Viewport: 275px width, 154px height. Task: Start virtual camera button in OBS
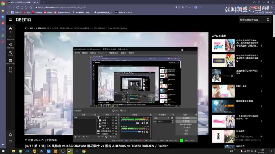[186, 125]
